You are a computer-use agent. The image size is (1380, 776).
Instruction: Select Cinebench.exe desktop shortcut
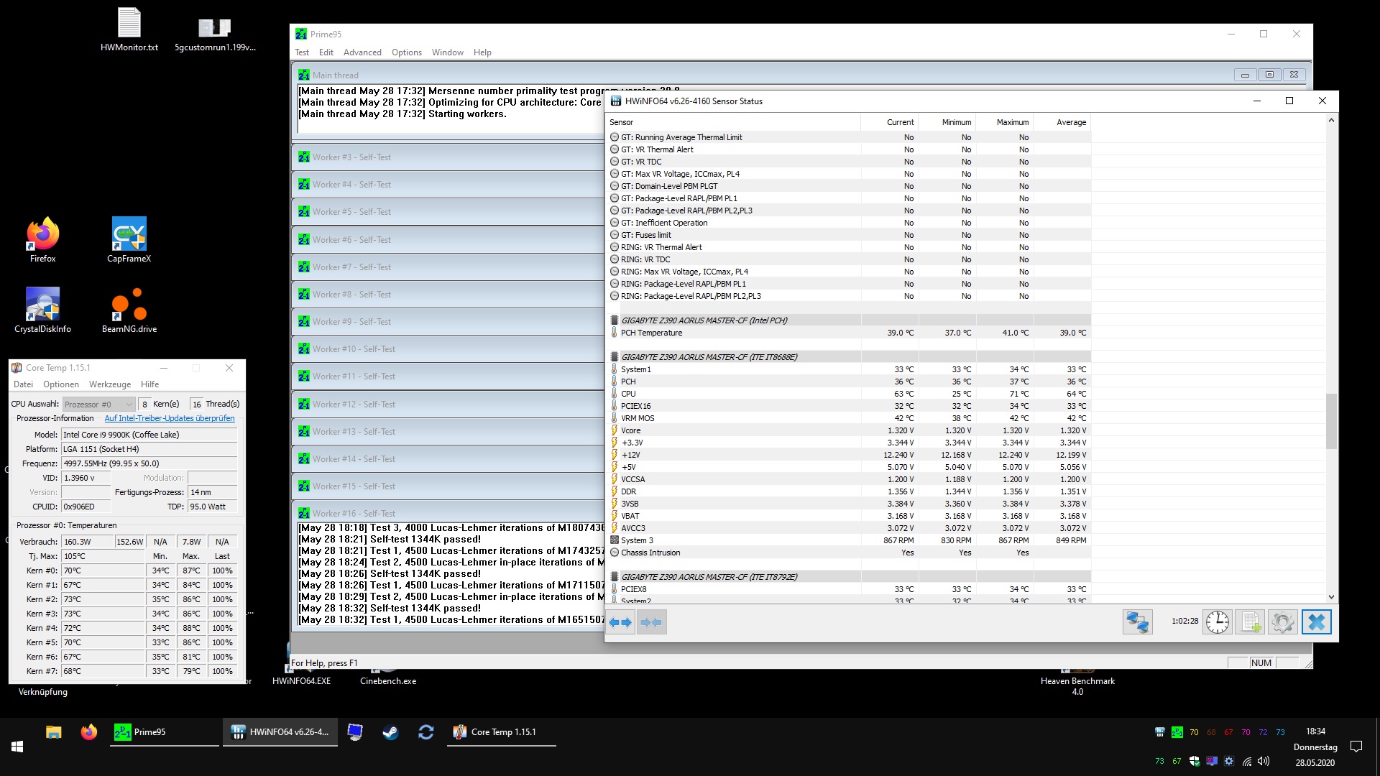click(x=388, y=677)
